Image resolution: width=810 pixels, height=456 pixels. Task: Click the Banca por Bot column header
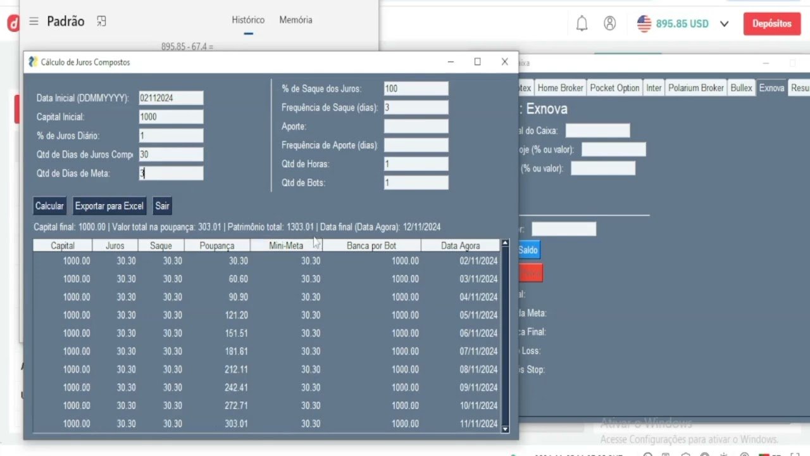coord(371,246)
